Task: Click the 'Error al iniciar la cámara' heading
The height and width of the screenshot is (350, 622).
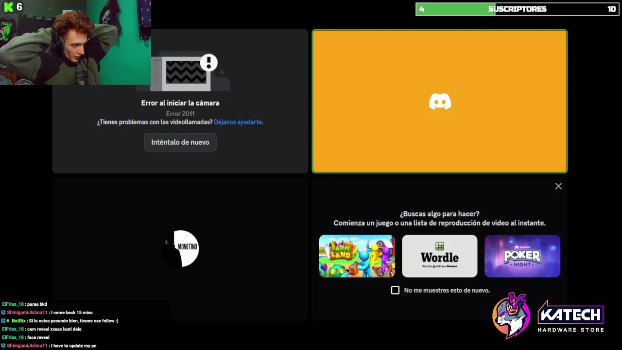Action: coord(180,103)
